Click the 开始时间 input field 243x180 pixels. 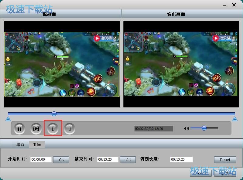(41, 159)
